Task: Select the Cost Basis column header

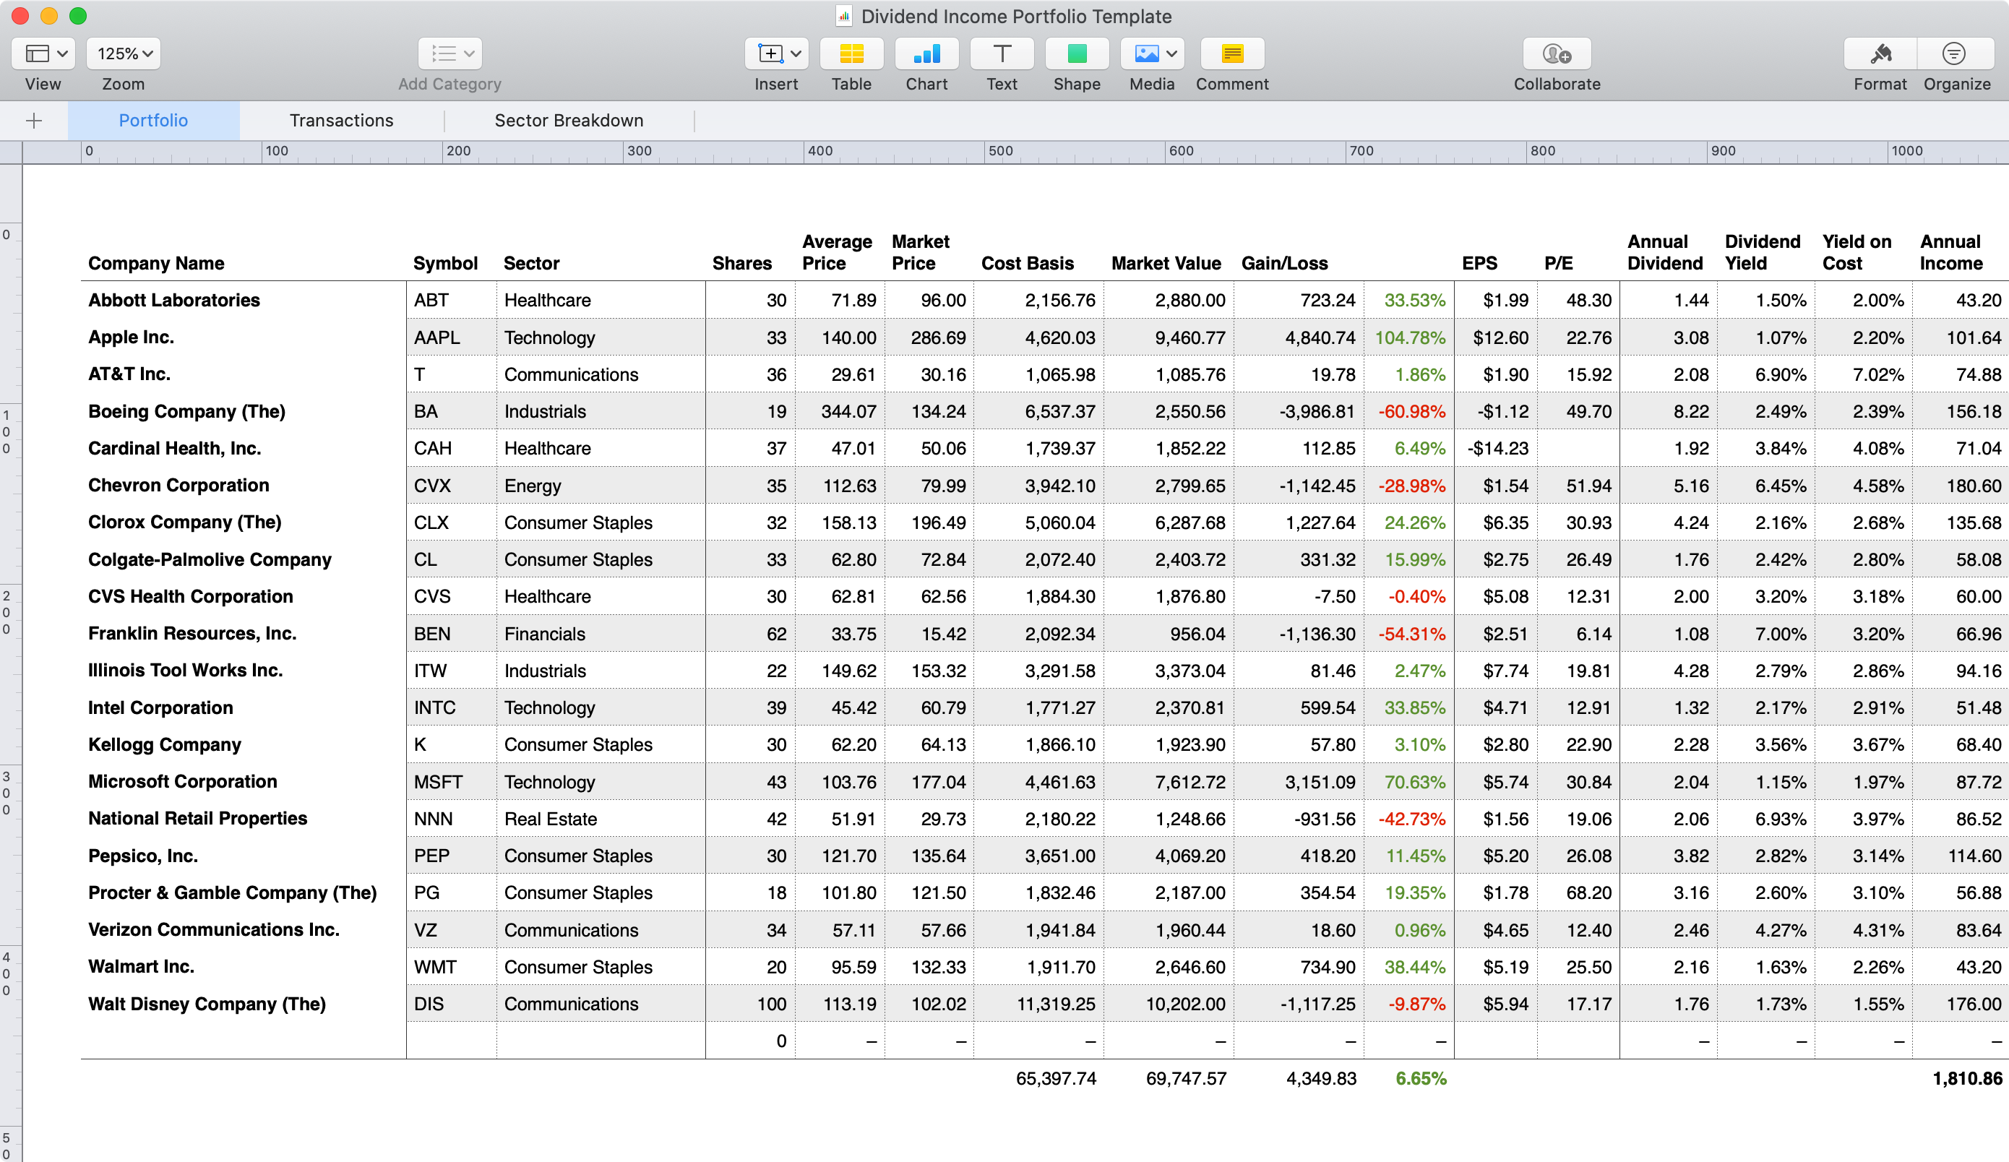Action: [x=1028, y=263]
